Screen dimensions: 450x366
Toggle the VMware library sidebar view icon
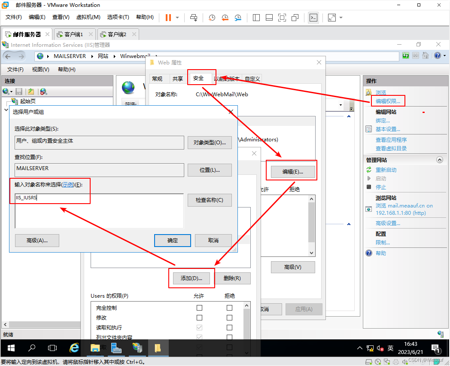pos(256,18)
